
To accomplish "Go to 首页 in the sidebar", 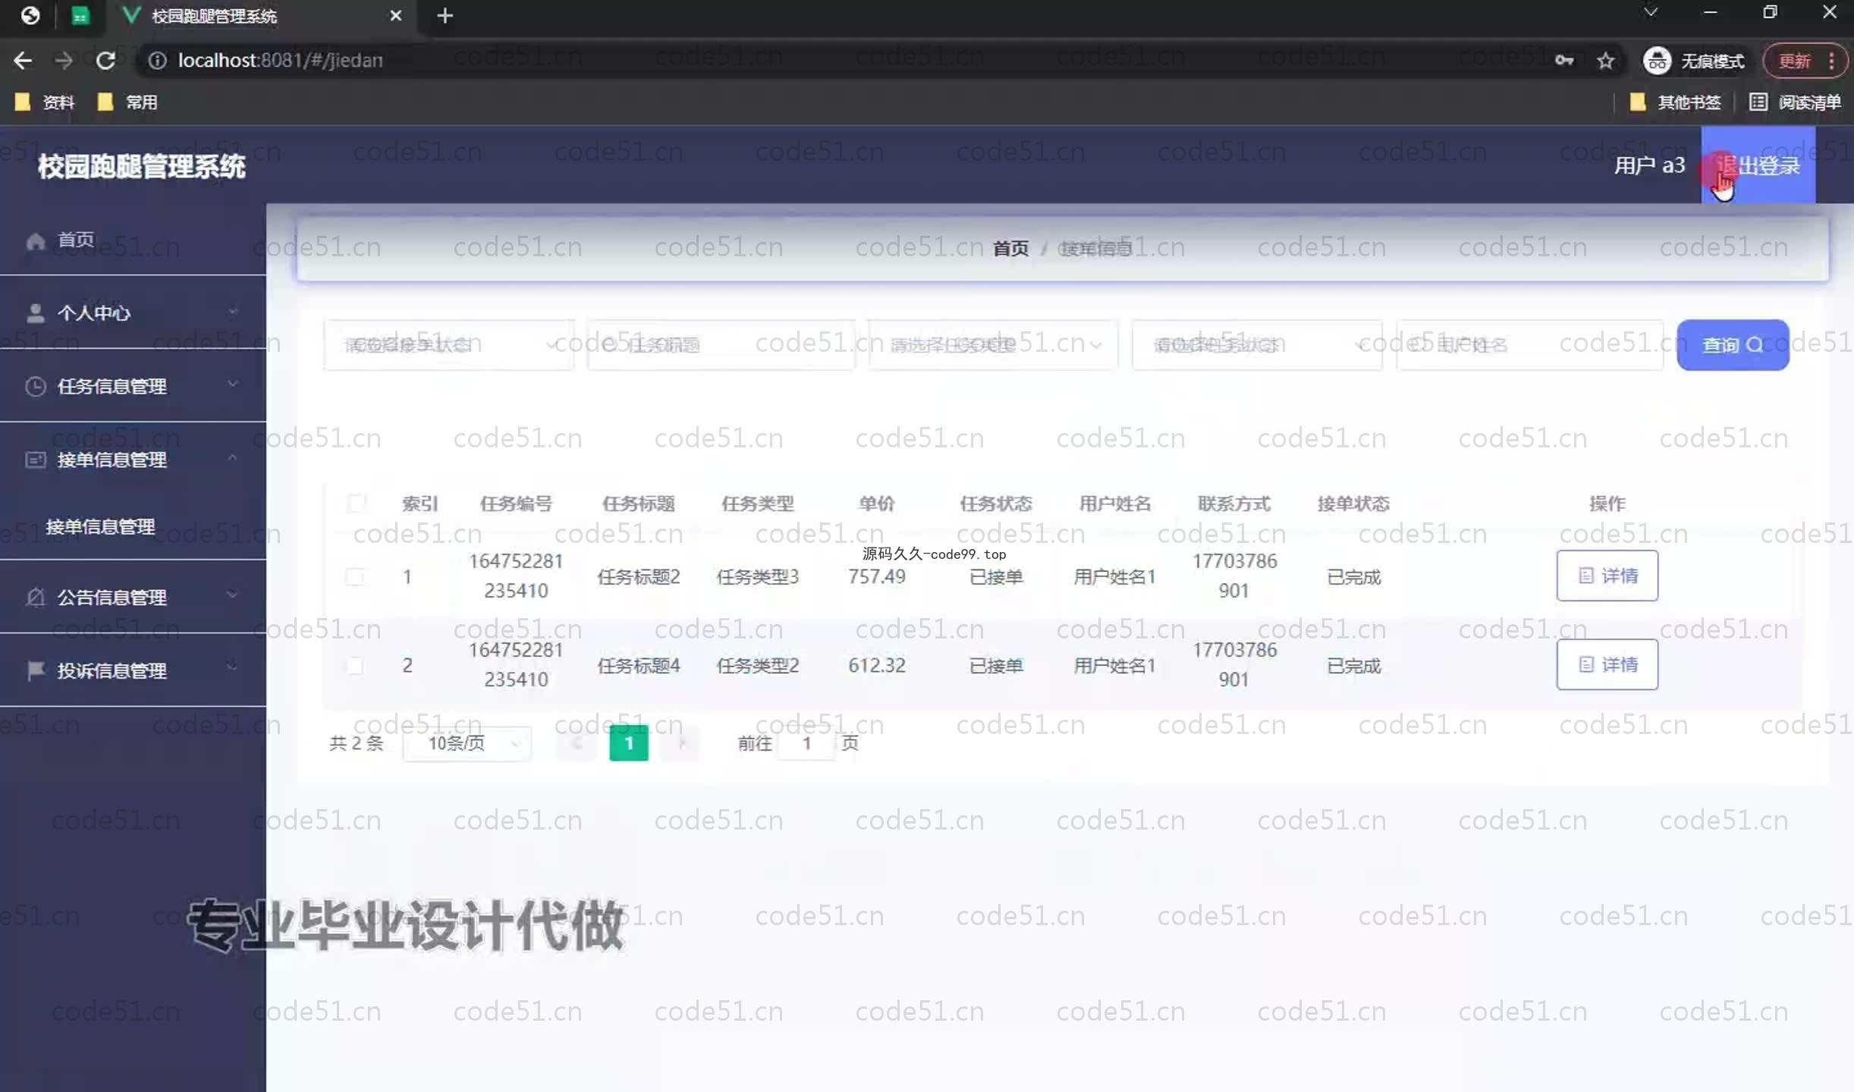I will 133,240.
